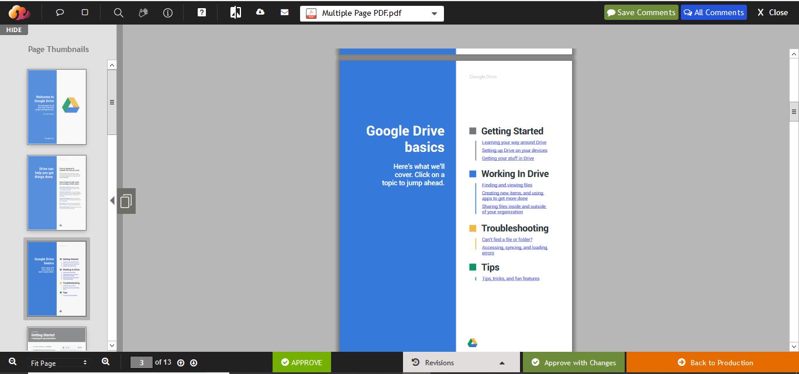Click the page number input field
The image size is (799, 374).
(141, 362)
